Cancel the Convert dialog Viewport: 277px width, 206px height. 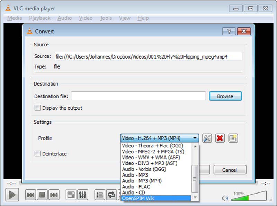point(230,170)
